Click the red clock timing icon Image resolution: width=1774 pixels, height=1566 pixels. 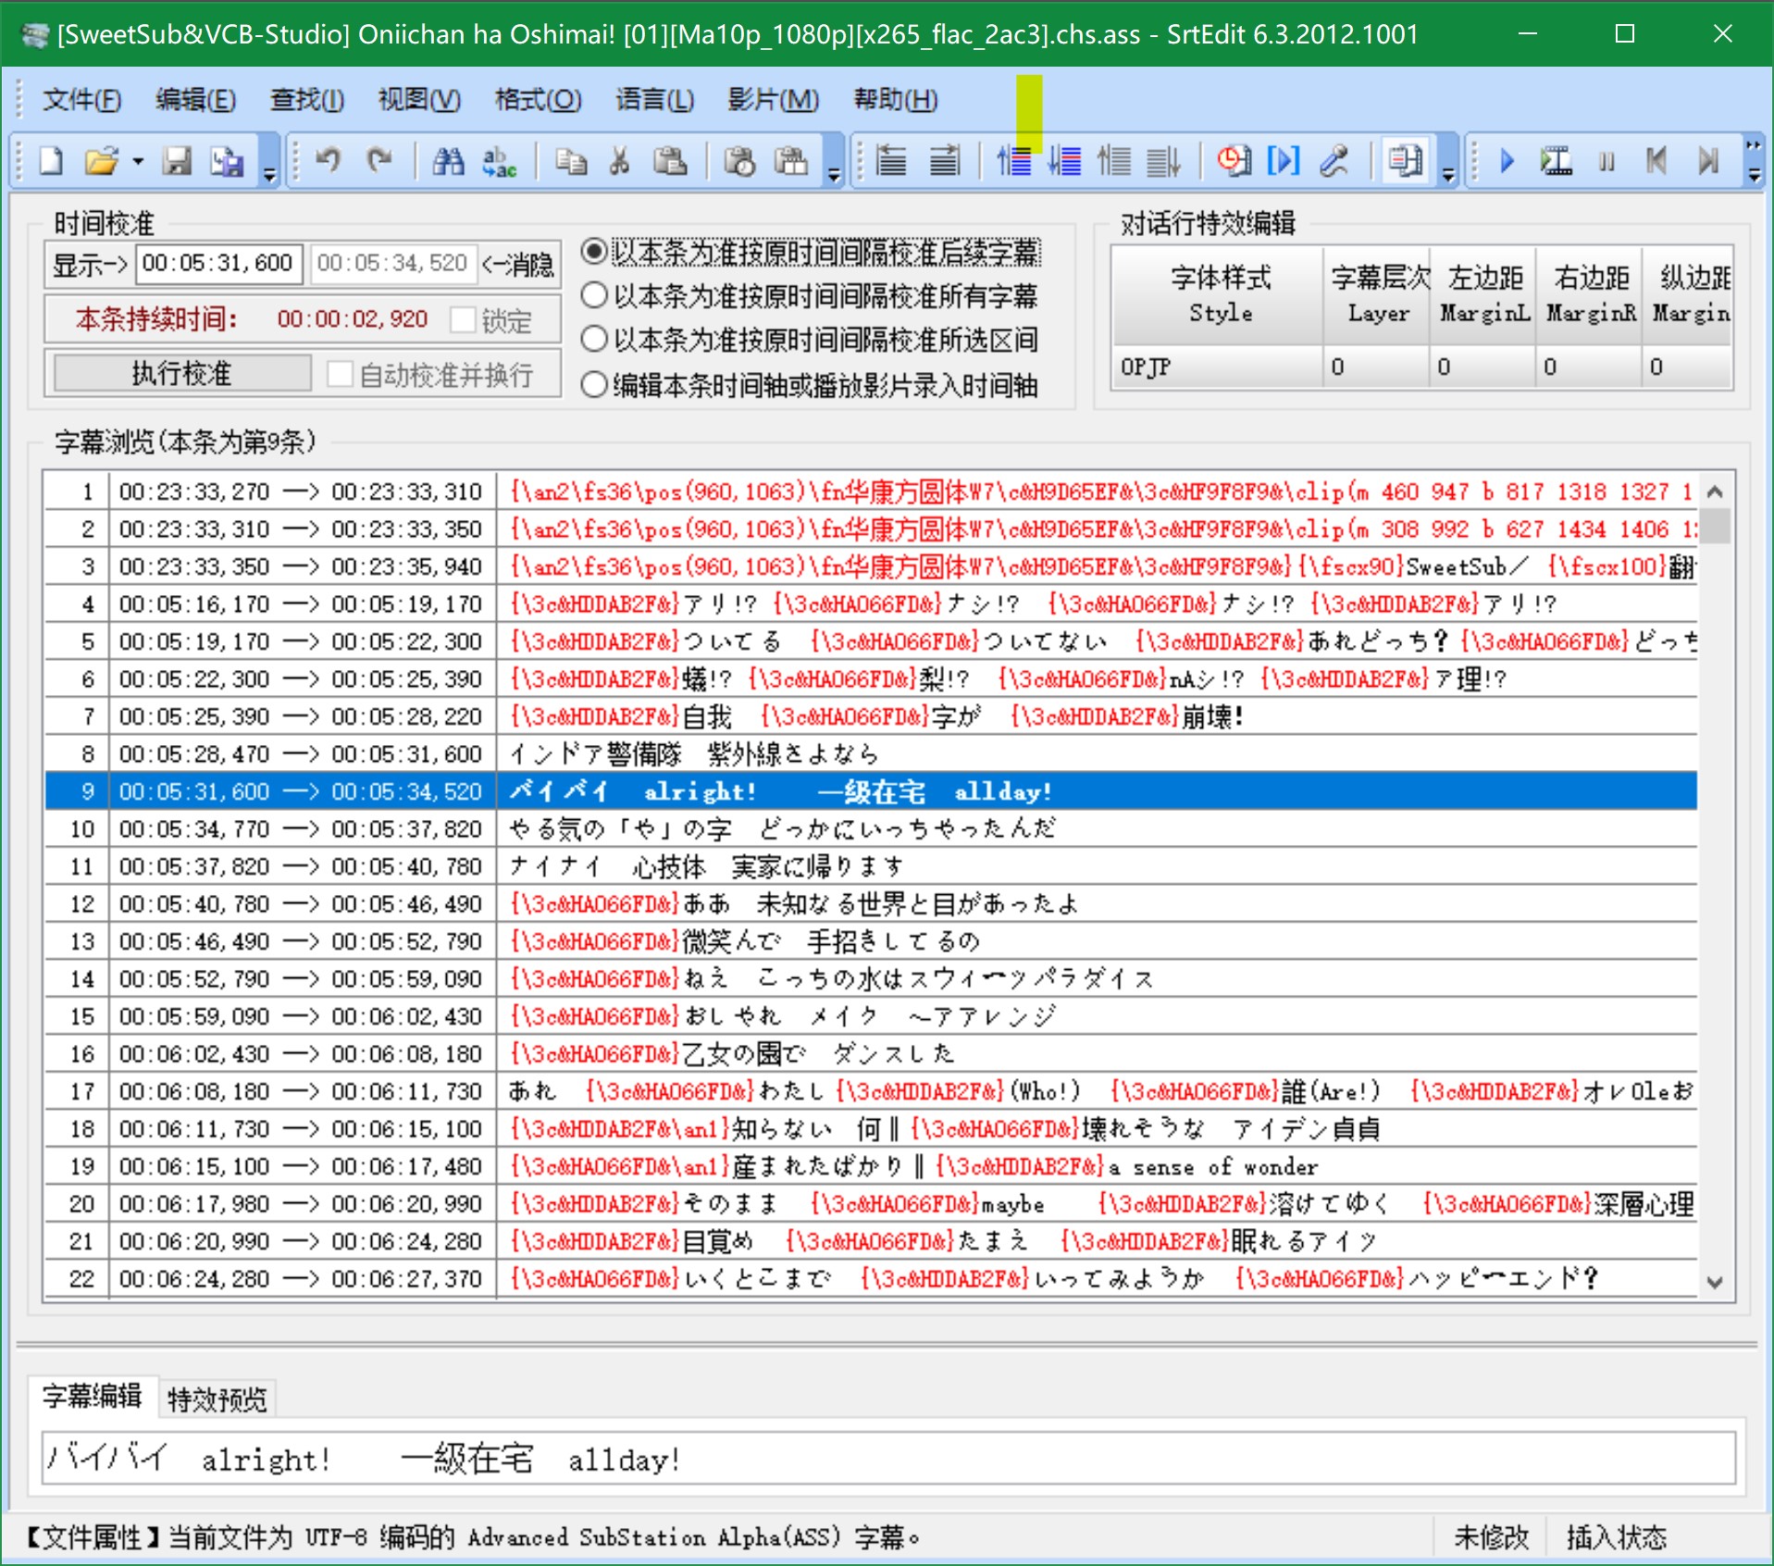[x=1234, y=161]
